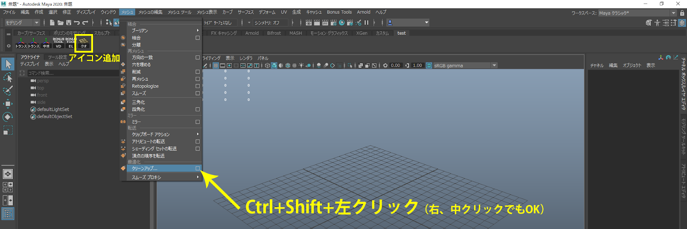687x229 pixels.
Task: Click Bonus Tool EL shelf button
Action: [71, 43]
